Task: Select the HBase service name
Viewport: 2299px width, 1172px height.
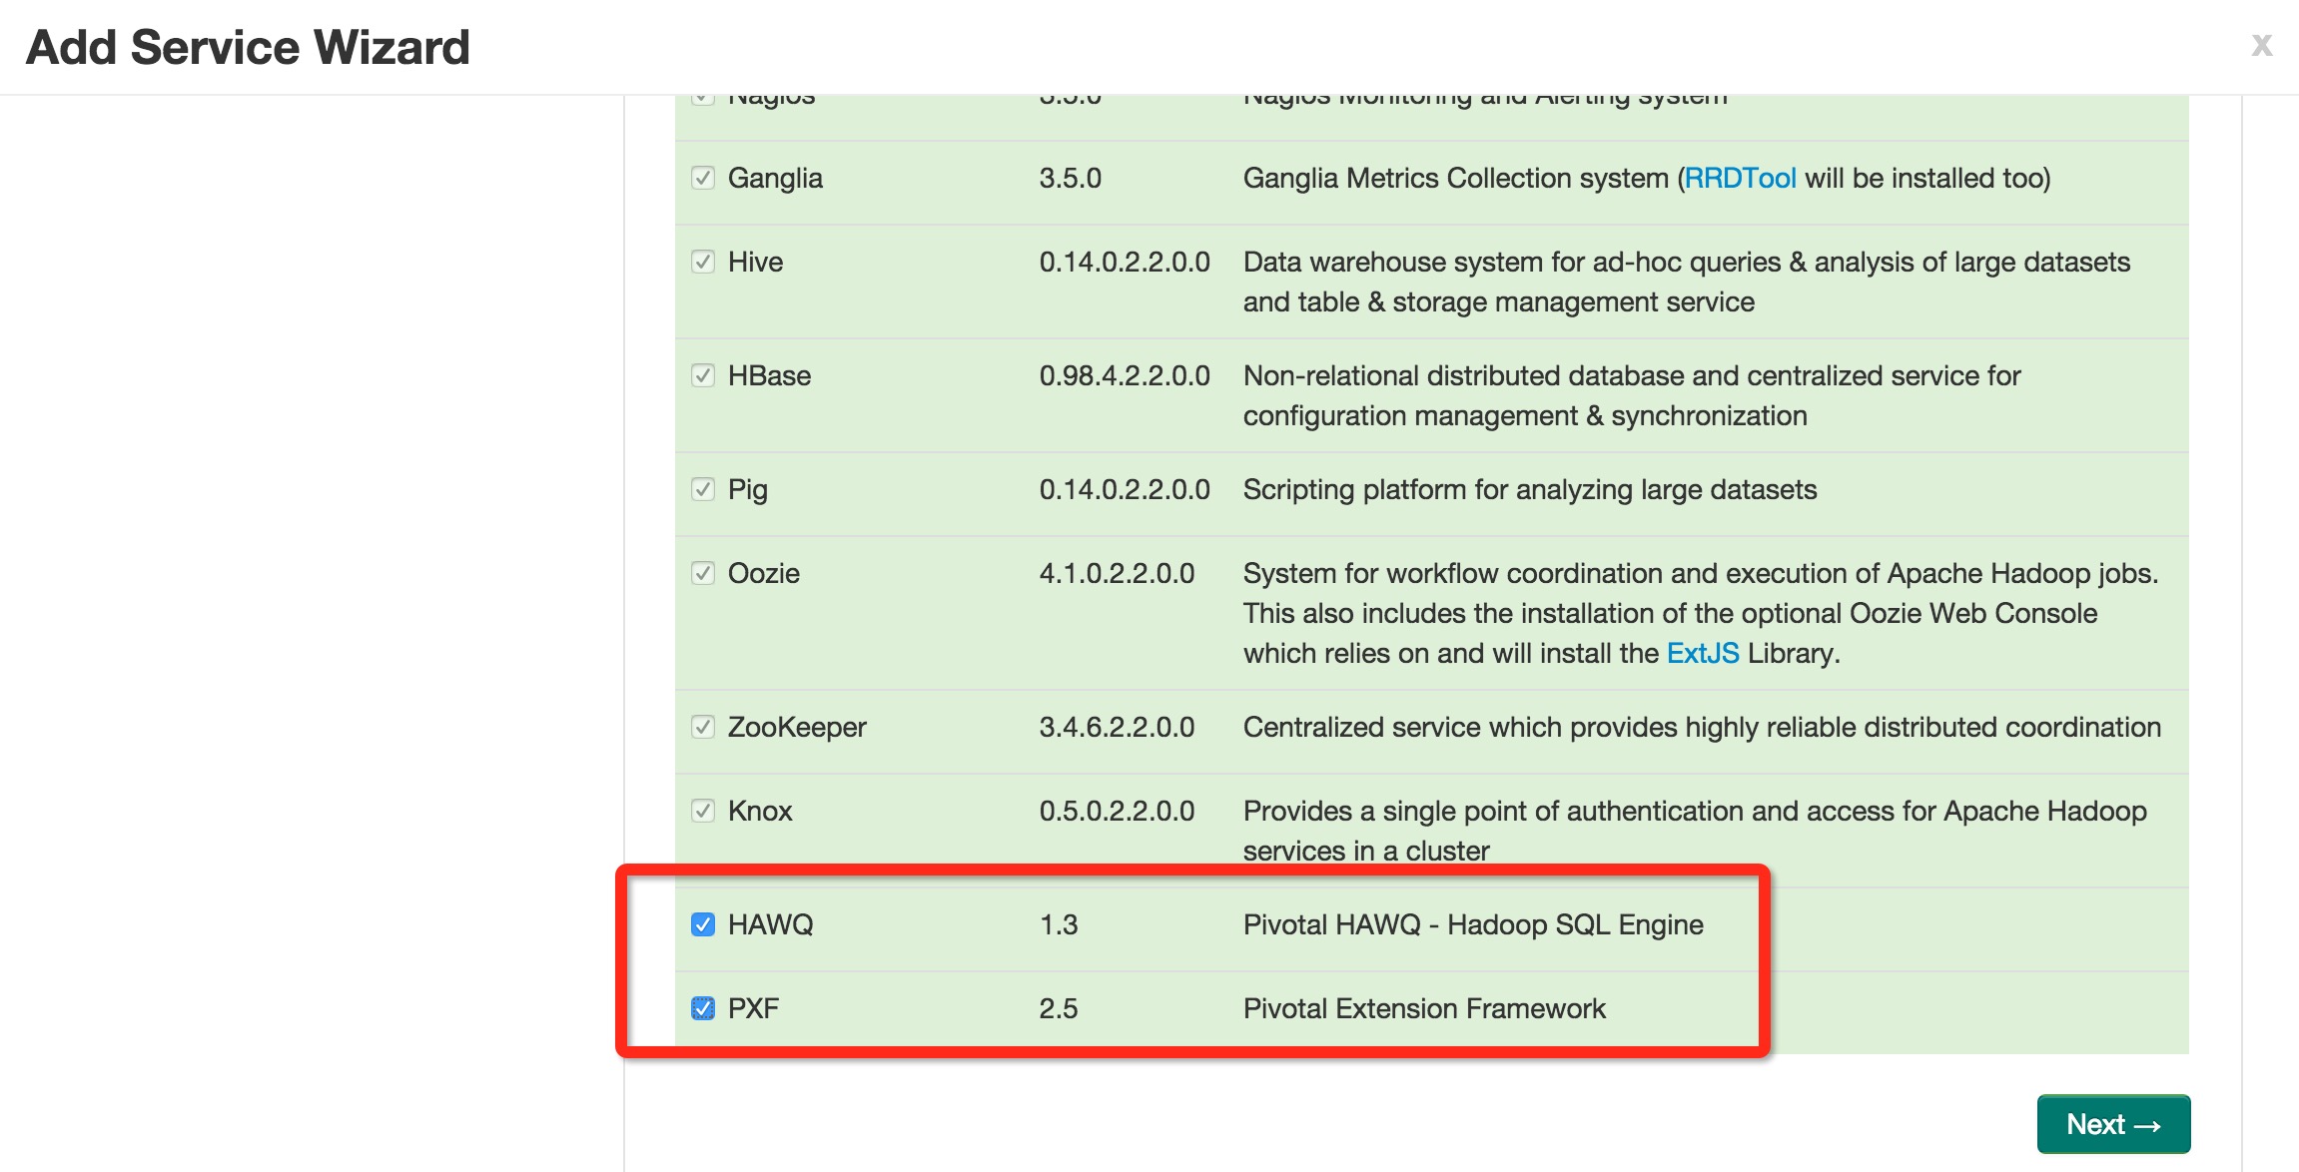Action: click(769, 375)
